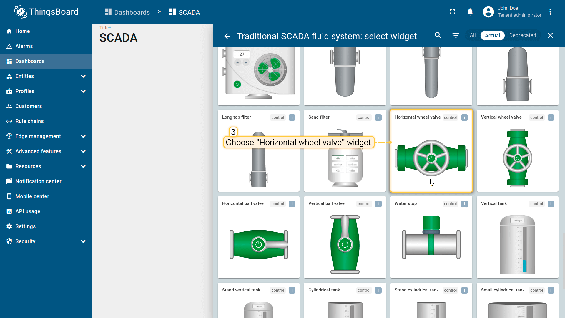Open the filter options icon
The width and height of the screenshot is (565, 318).
[x=456, y=35]
